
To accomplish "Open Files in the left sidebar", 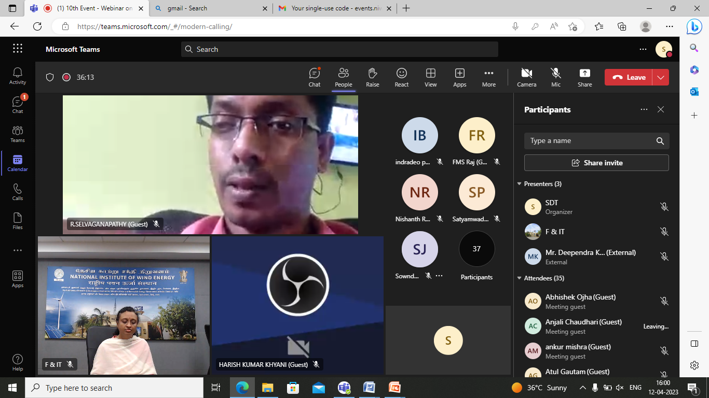I will 18,221.
